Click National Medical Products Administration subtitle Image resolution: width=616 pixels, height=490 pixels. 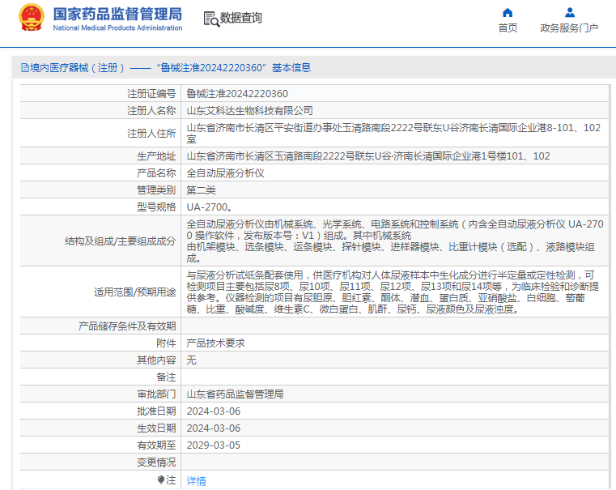tap(117, 28)
